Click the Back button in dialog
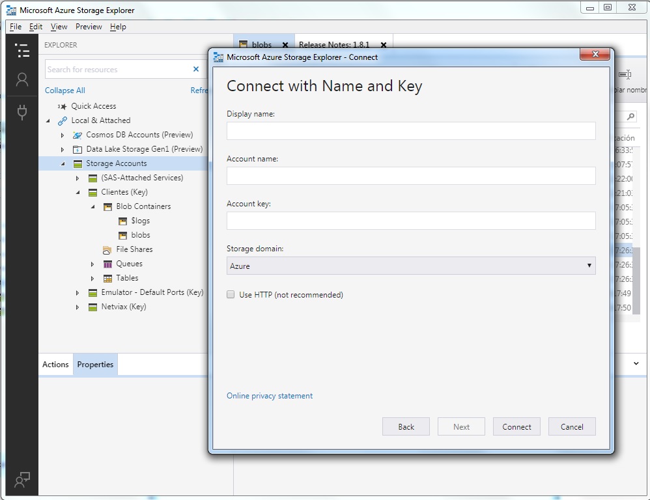 click(406, 426)
